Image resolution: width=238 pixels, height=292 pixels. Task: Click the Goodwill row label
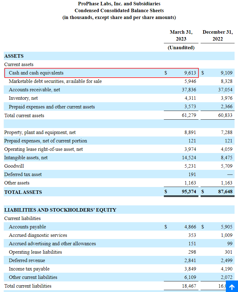coord(14,166)
